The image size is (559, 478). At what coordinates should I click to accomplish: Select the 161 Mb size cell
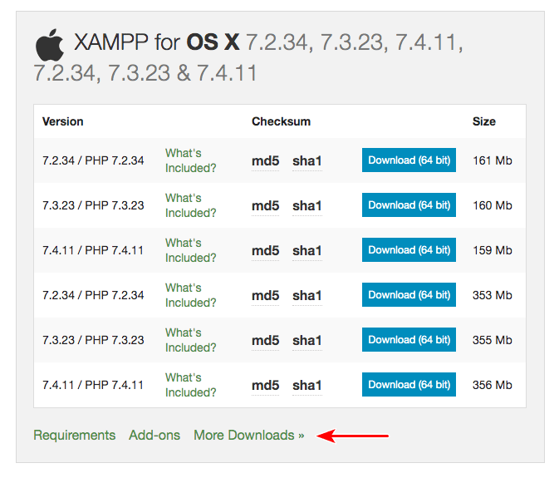493,160
